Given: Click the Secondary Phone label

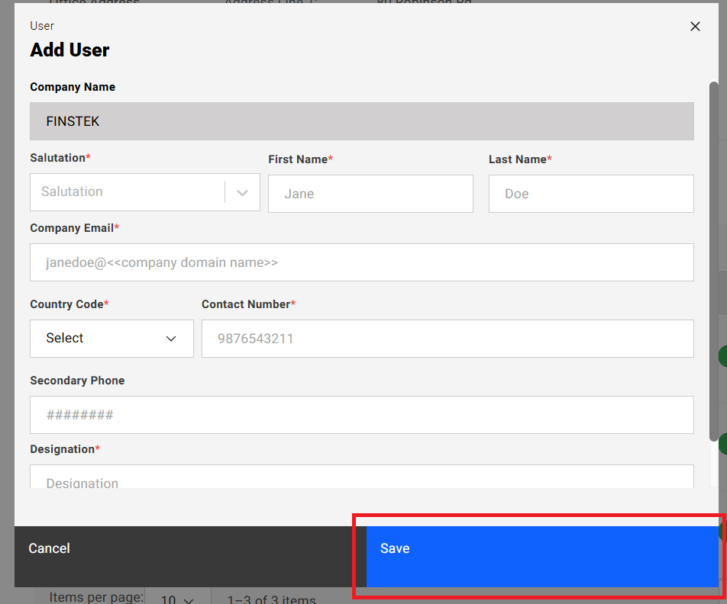Looking at the screenshot, I should [77, 381].
